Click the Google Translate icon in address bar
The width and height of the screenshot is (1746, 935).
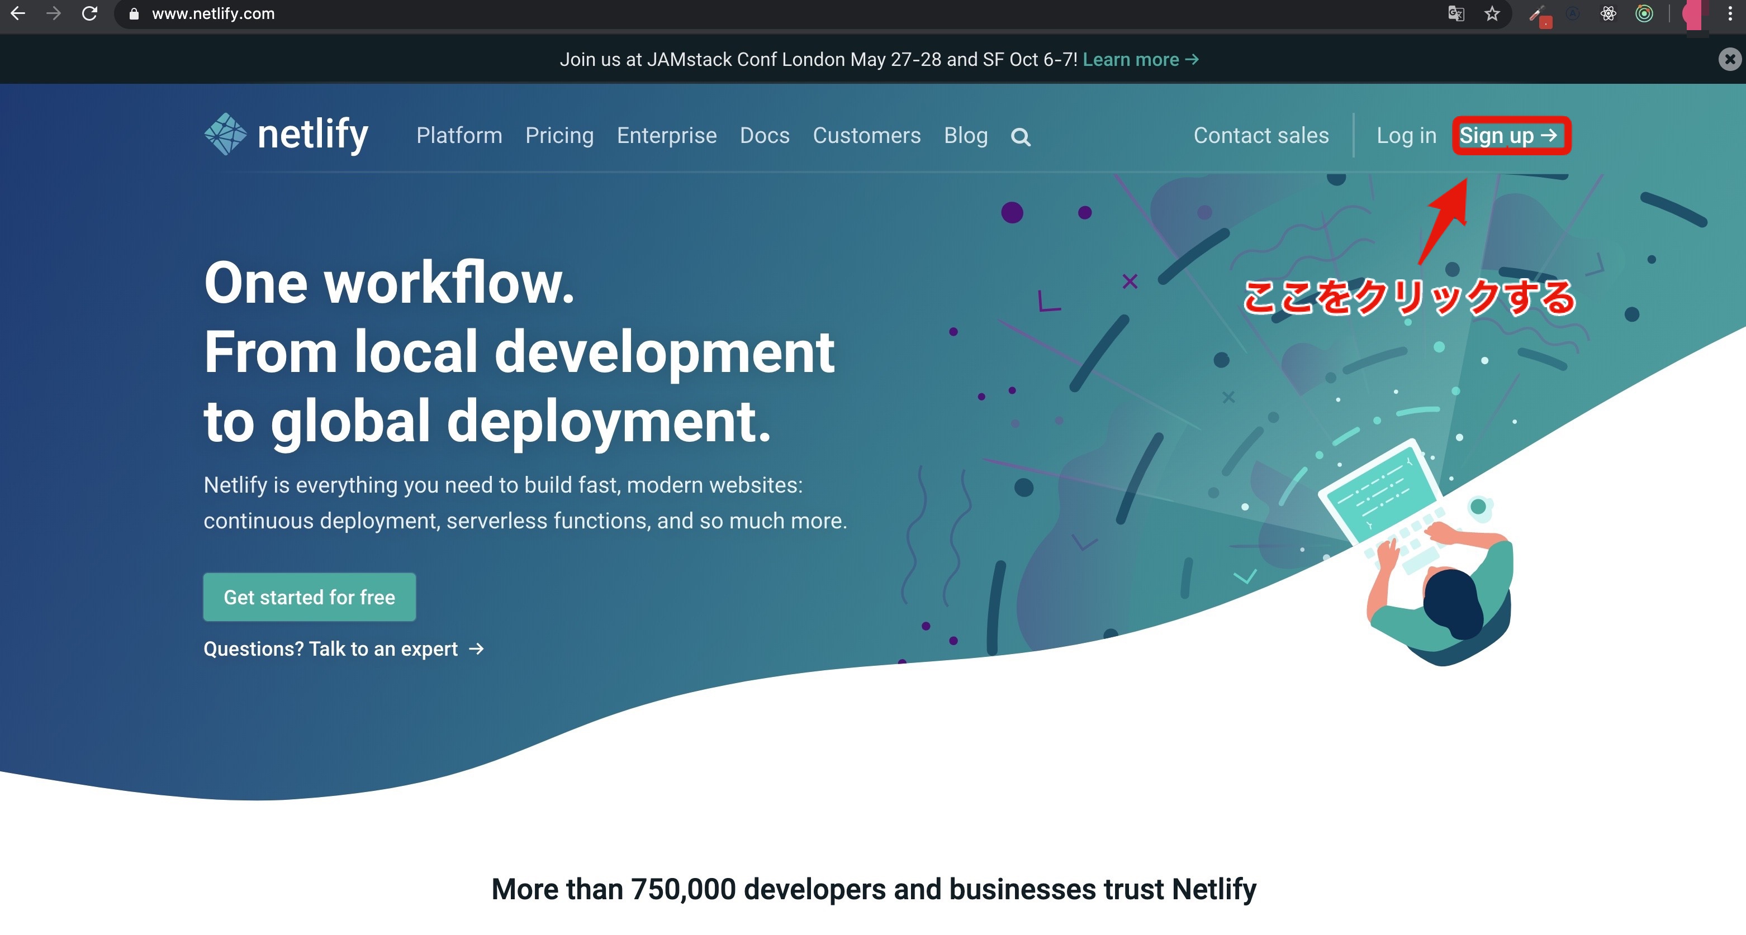[x=1456, y=13]
